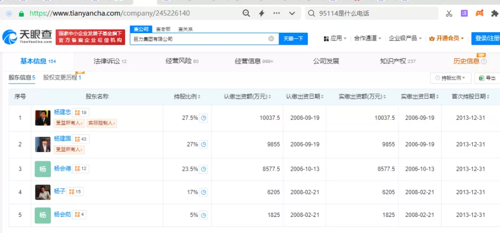Viewport: 500px width, 233px height.
Task: Open the 法律诉讼 tab
Action: (x=110, y=61)
